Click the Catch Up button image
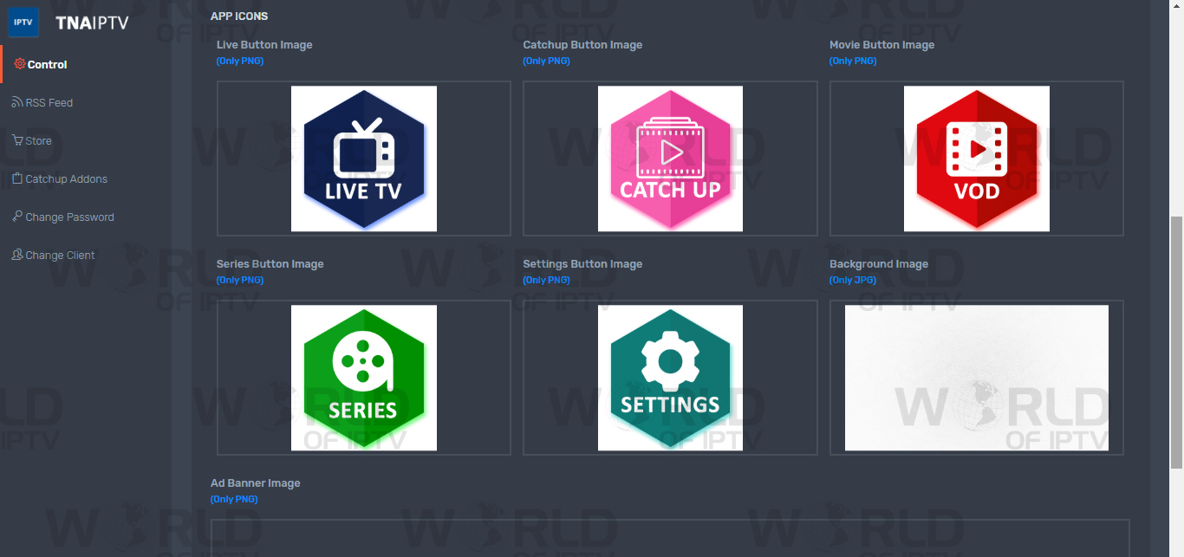The image size is (1184, 557). [x=670, y=159]
